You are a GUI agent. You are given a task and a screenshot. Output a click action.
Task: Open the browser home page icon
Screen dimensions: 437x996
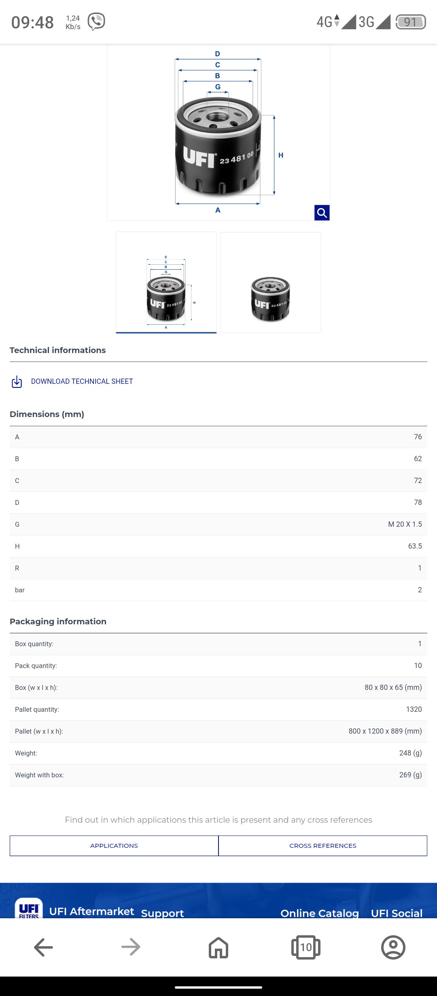click(218, 947)
